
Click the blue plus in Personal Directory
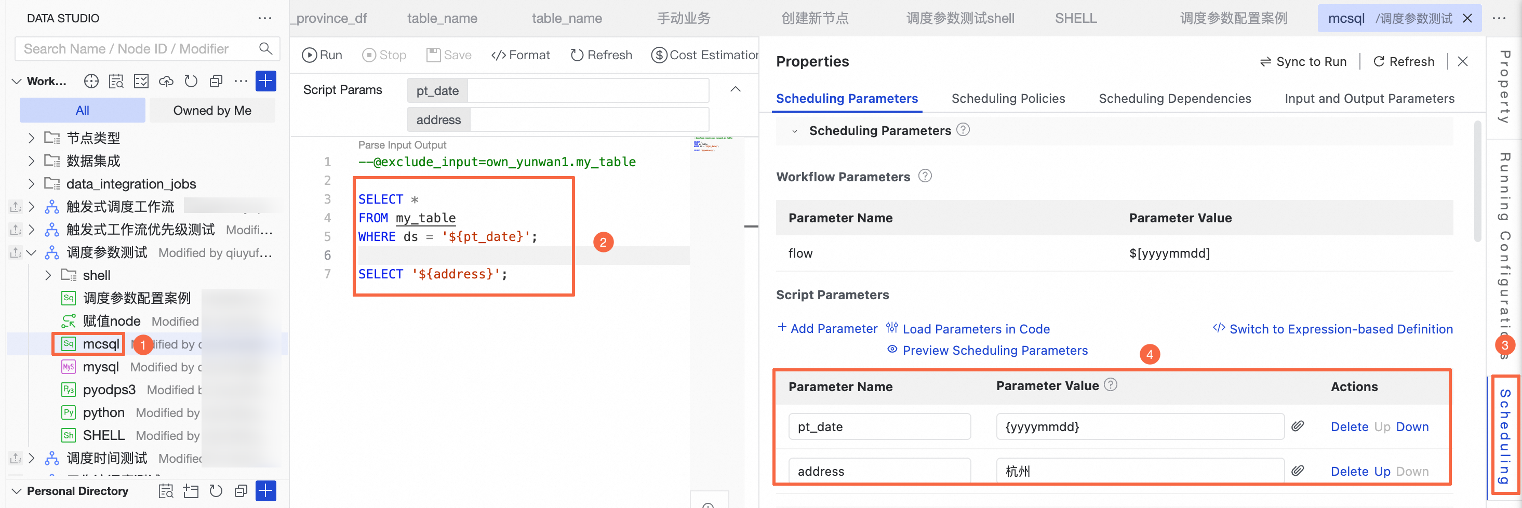[x=266, y=490]
